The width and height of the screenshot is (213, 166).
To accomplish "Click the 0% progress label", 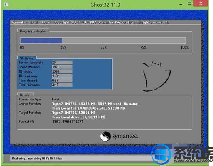I will pyautogui.click(x=22, y=47).
